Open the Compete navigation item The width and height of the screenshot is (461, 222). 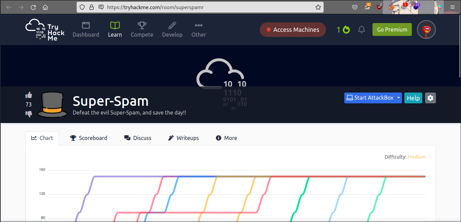click(x=142, y=29)
